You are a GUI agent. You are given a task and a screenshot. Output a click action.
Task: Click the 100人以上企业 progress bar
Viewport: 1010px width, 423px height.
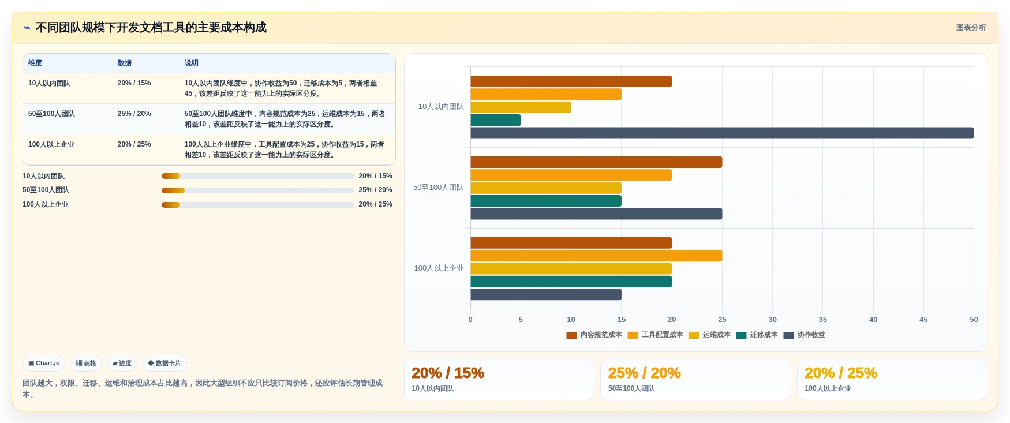257,205
